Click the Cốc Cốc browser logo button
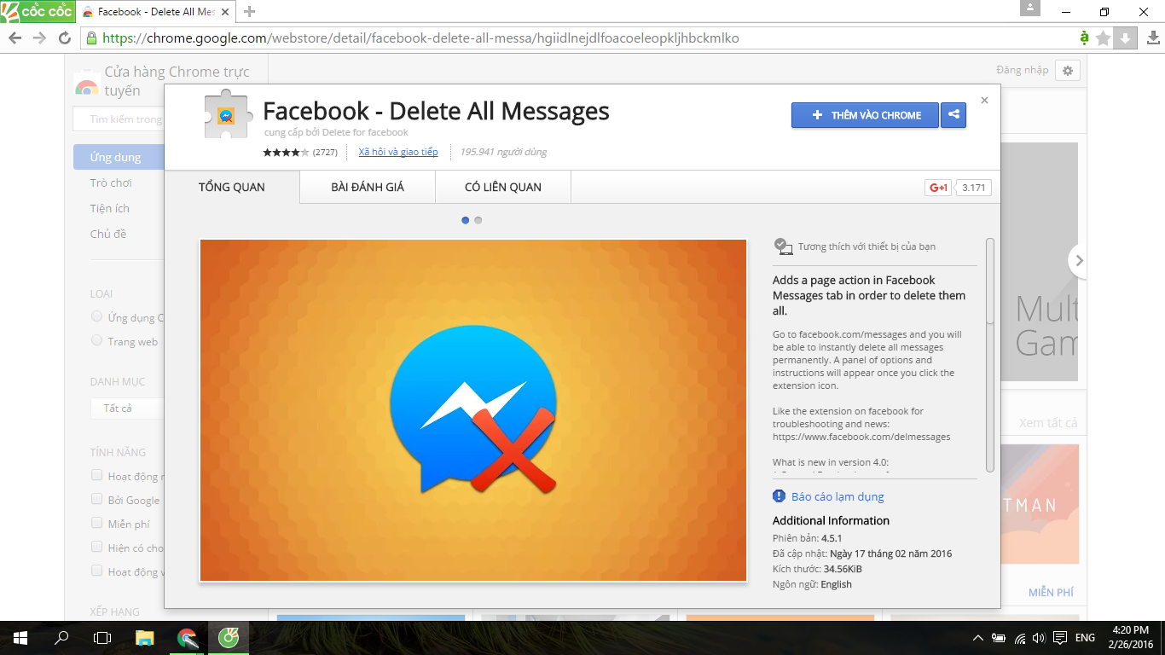The image size is (1165, 655). [x=37, y=12]
